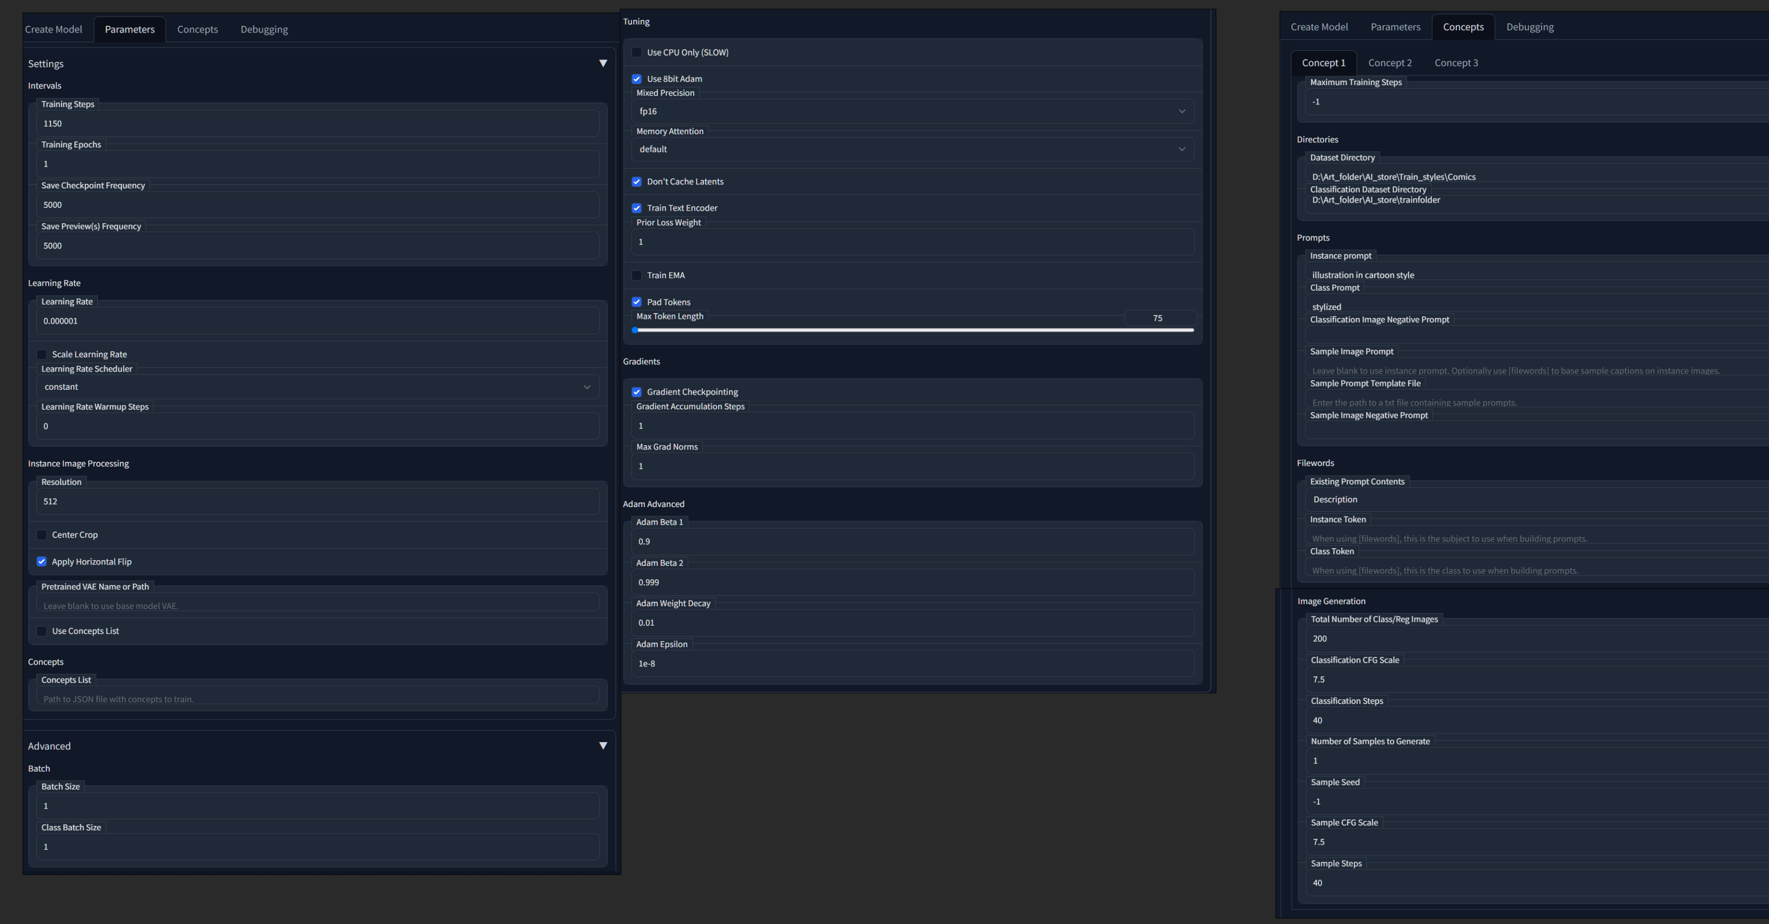Open the Debugging tab
This screenshot has width=1769, height=924.
click(x=264, y=29)
